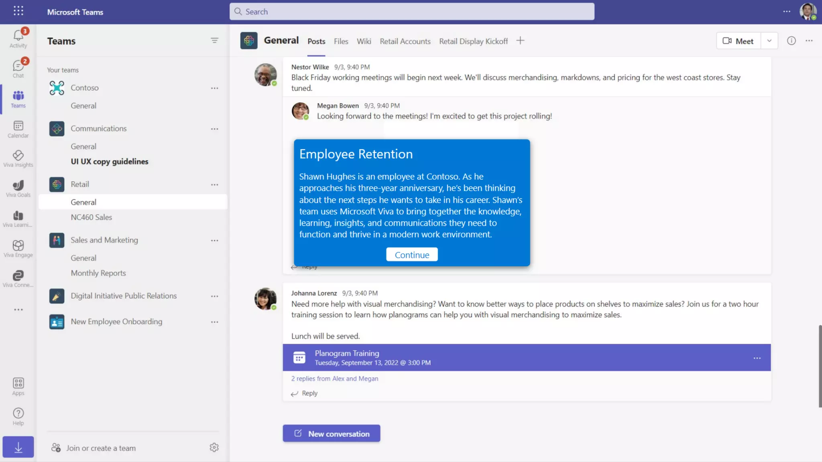This screenshot has height=462, width=822.
Task: Switch to the Files tab
Action: 341,41
